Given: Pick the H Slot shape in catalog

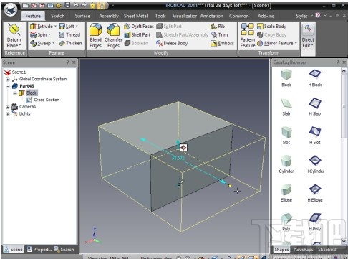Looking at the screenshot, I should pos(315,136).
